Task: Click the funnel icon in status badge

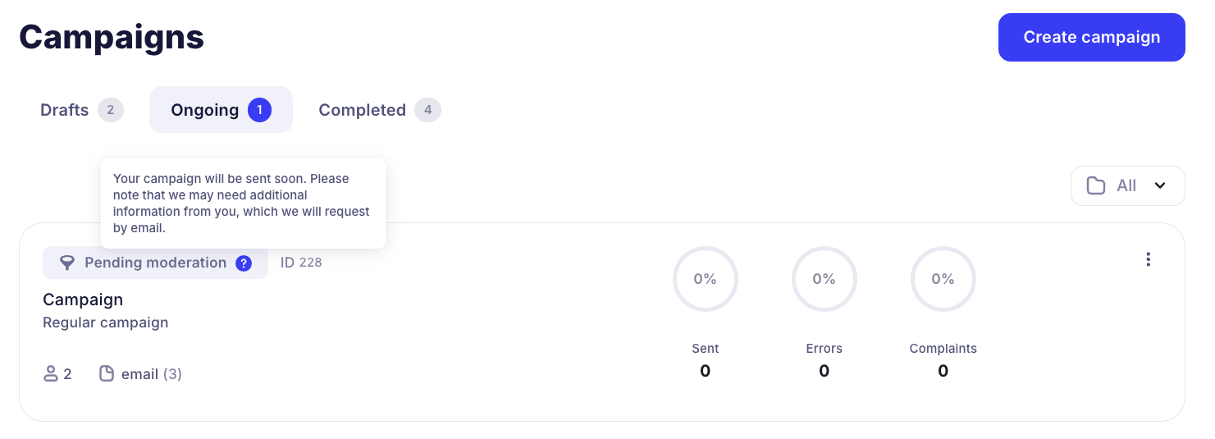Action: (67, 263)
